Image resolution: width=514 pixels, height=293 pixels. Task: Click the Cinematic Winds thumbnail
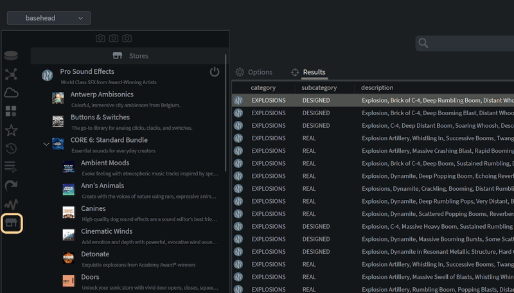click(68, 235)
